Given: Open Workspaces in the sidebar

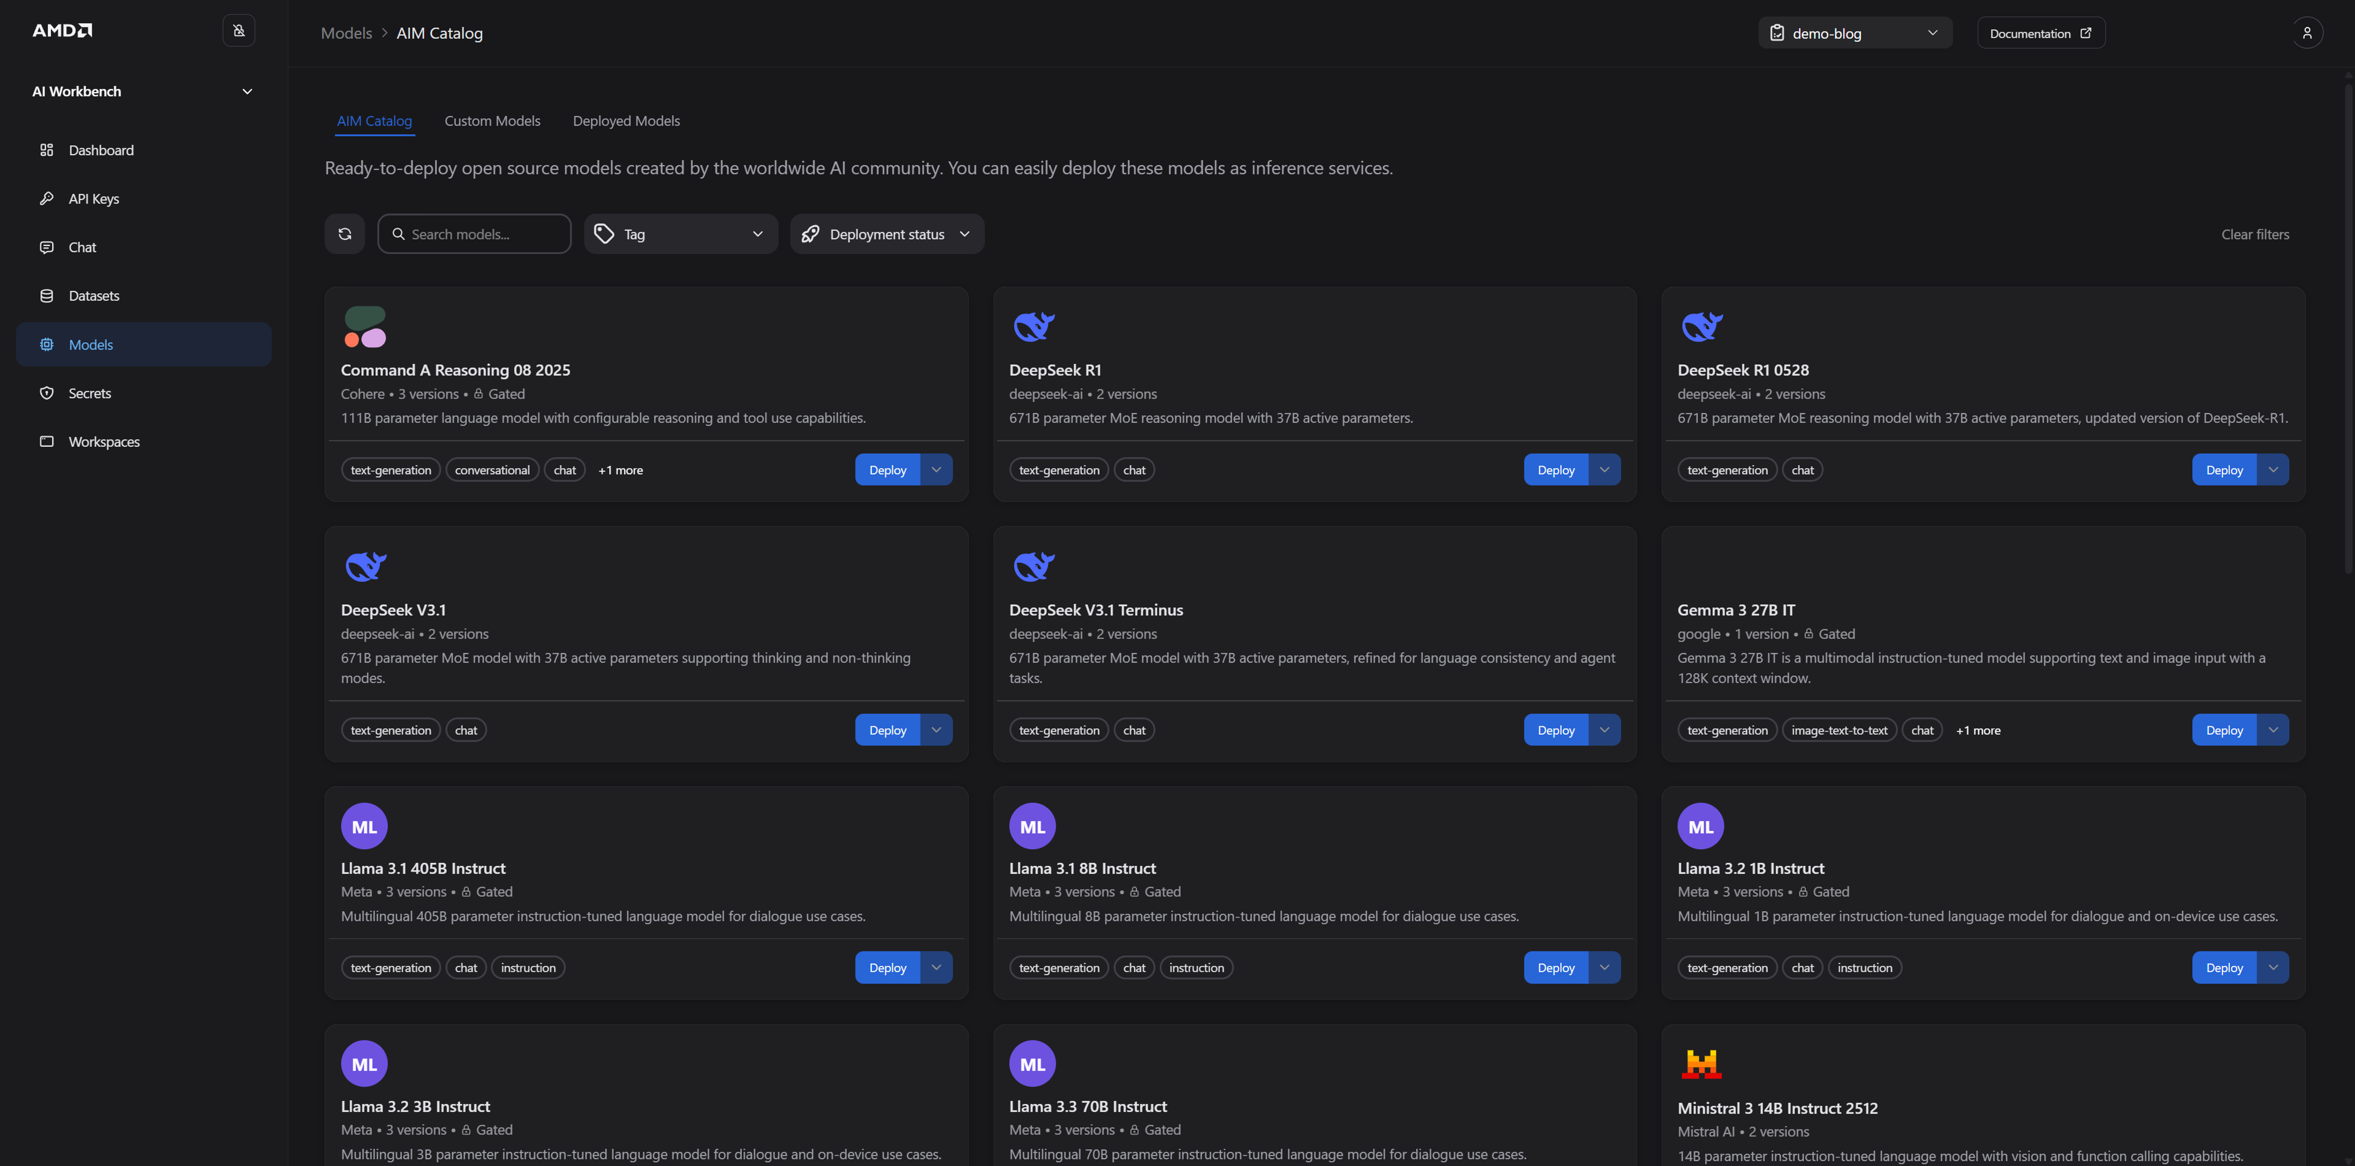Looking at the screenshot, I should pos(143,441).
